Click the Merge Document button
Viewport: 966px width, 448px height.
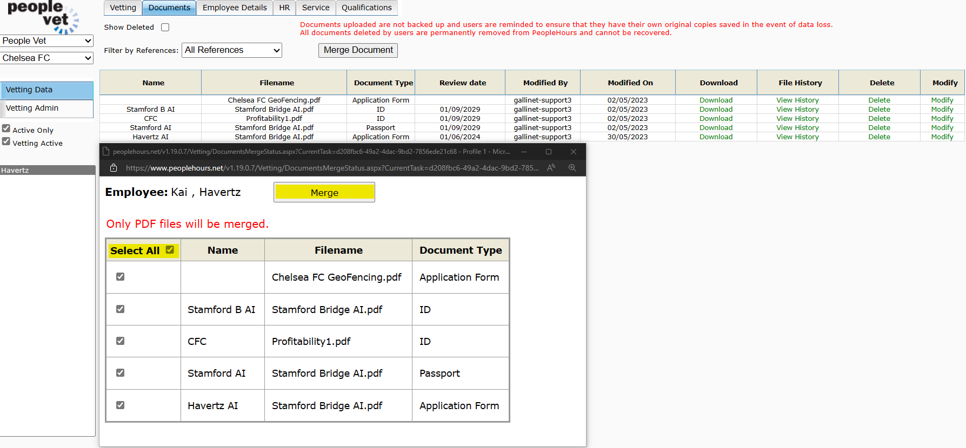pyautogui.click(x=358, y=50)
